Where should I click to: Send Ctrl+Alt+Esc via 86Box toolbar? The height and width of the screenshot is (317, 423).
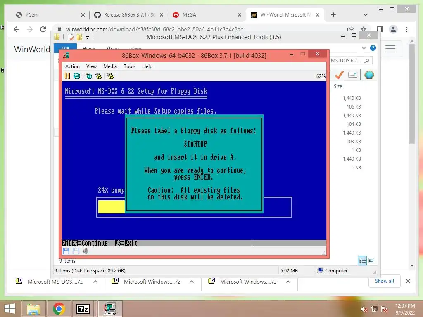[x=98, y=76]
